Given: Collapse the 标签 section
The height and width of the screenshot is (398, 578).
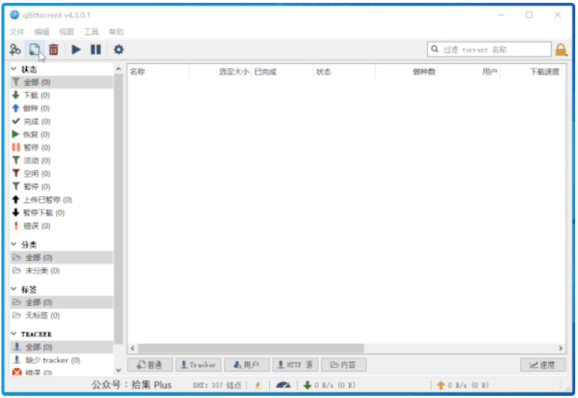Looking at the screenshot, I should pyautogui.click(x=14, y=290).
